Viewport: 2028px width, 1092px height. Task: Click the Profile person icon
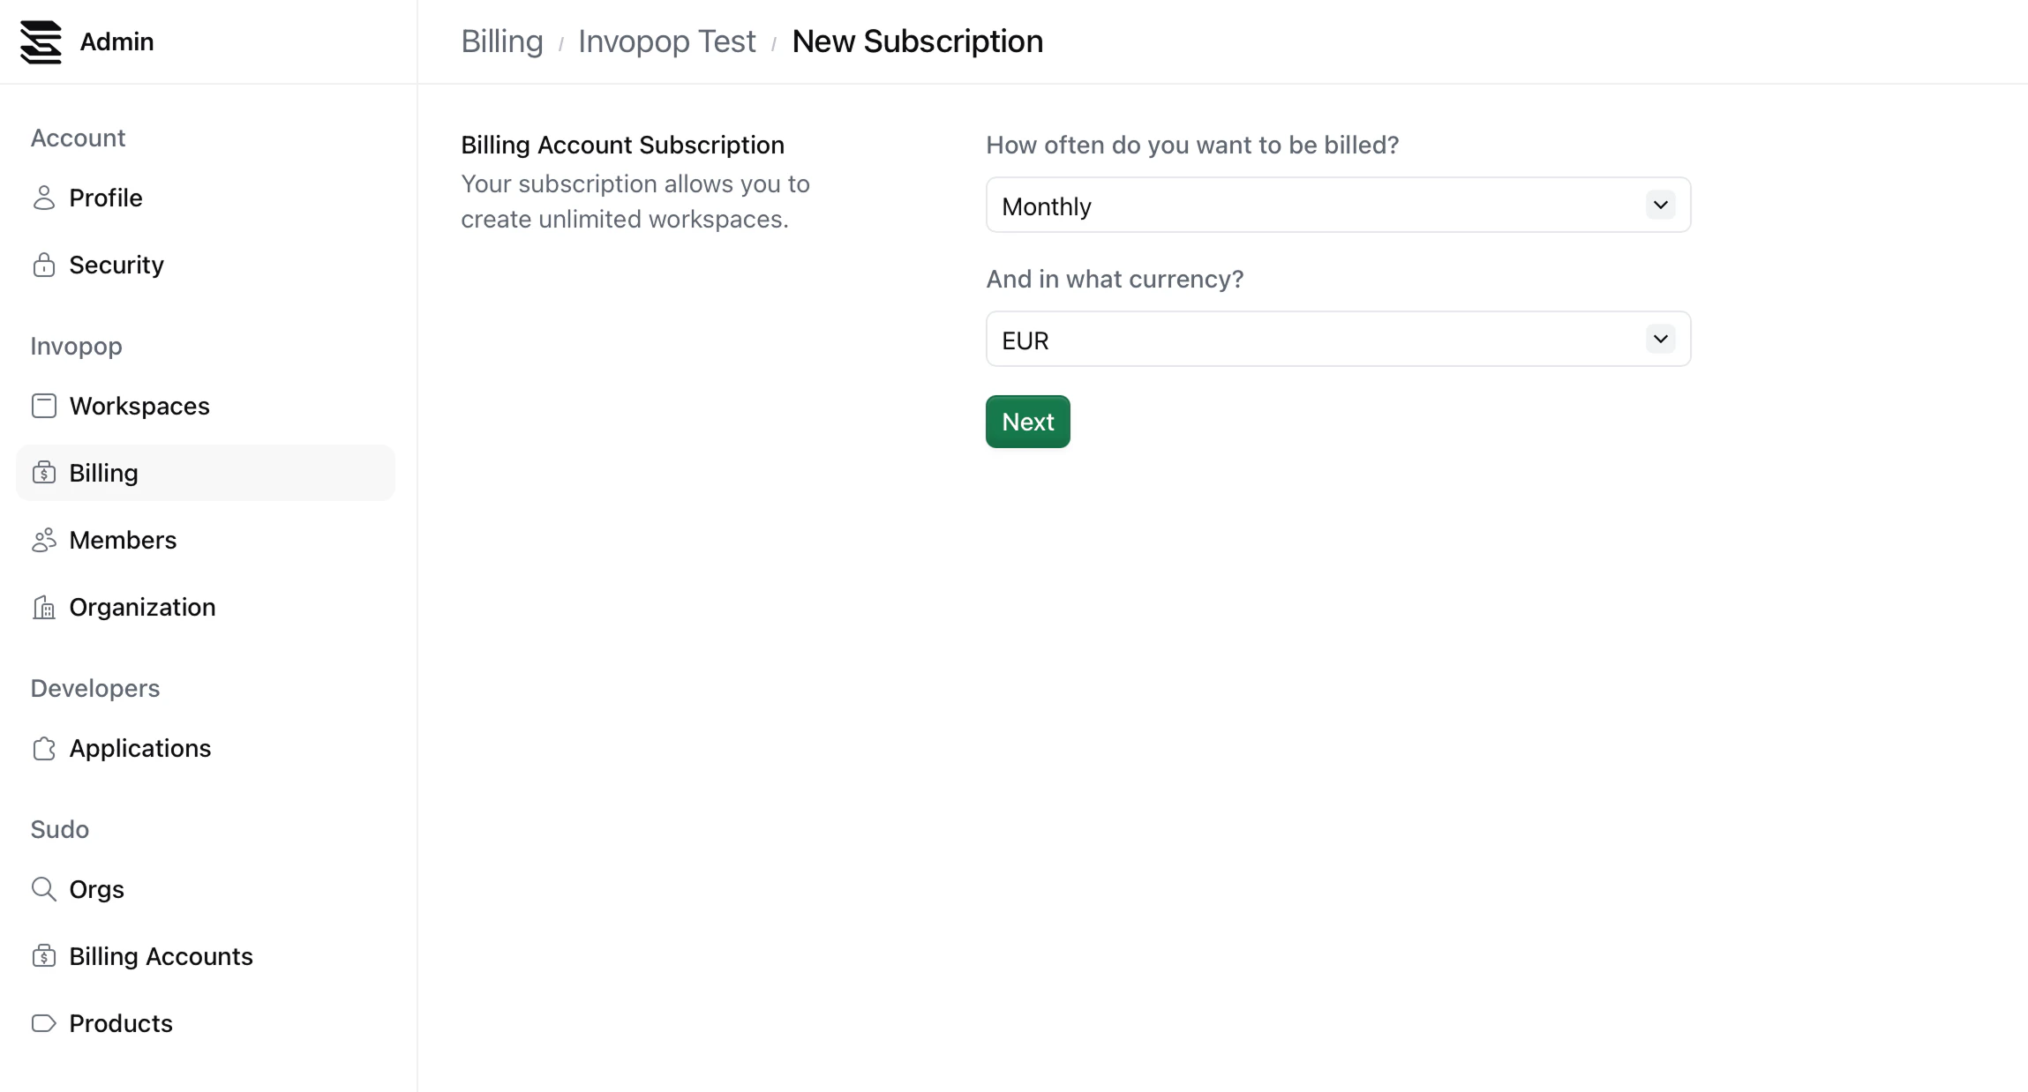pyautogui.click(x=43, y=198)
